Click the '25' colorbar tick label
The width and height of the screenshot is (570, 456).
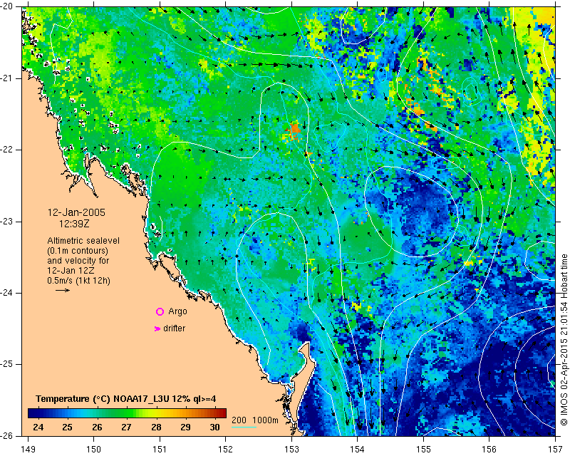67,427
